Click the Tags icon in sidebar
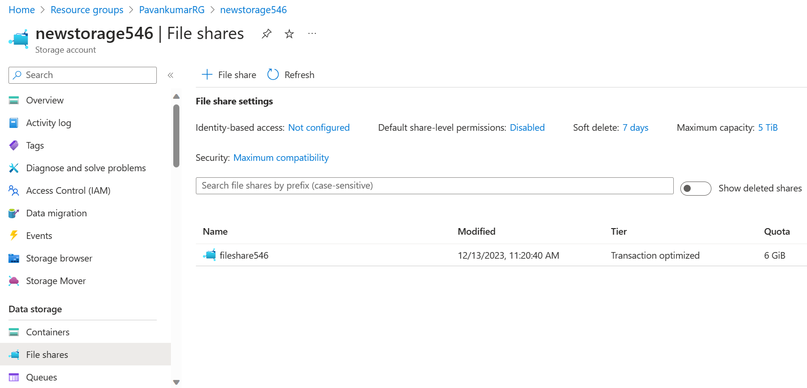 click(14, 145)
